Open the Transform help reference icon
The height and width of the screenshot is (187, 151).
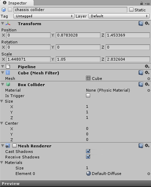[141, 23]
